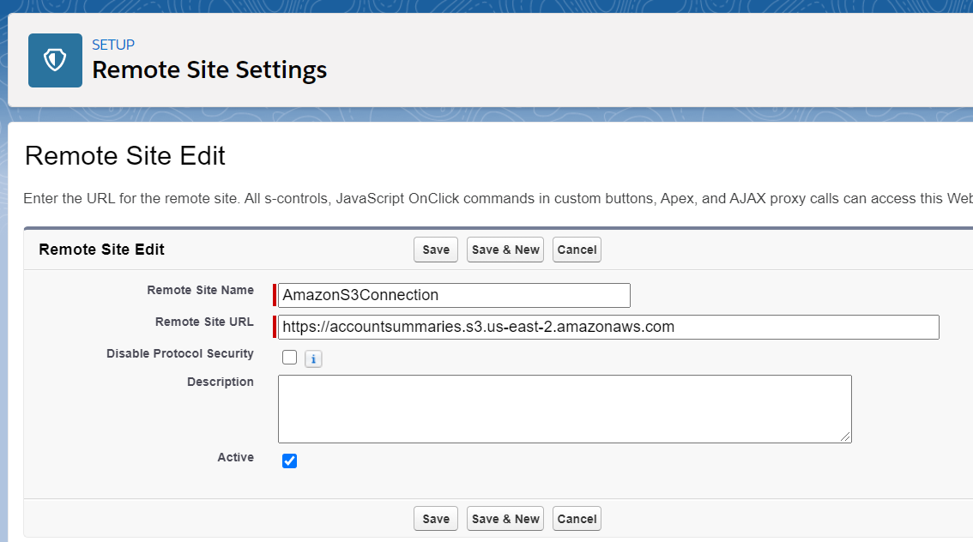The height and width of the screenshot is (542, 973).
Task: Click the Remote Site Name label
Action: tap(201, 290)
